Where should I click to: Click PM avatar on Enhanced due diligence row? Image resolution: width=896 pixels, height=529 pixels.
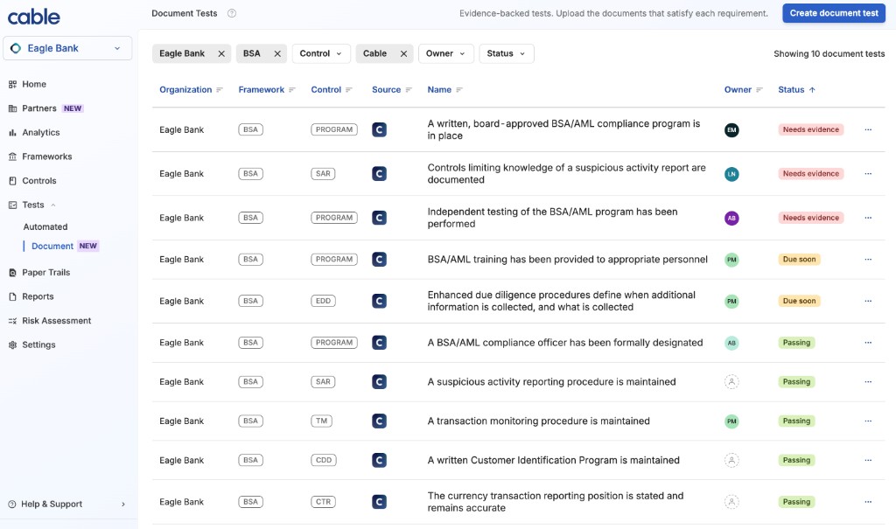coord(731,301)
